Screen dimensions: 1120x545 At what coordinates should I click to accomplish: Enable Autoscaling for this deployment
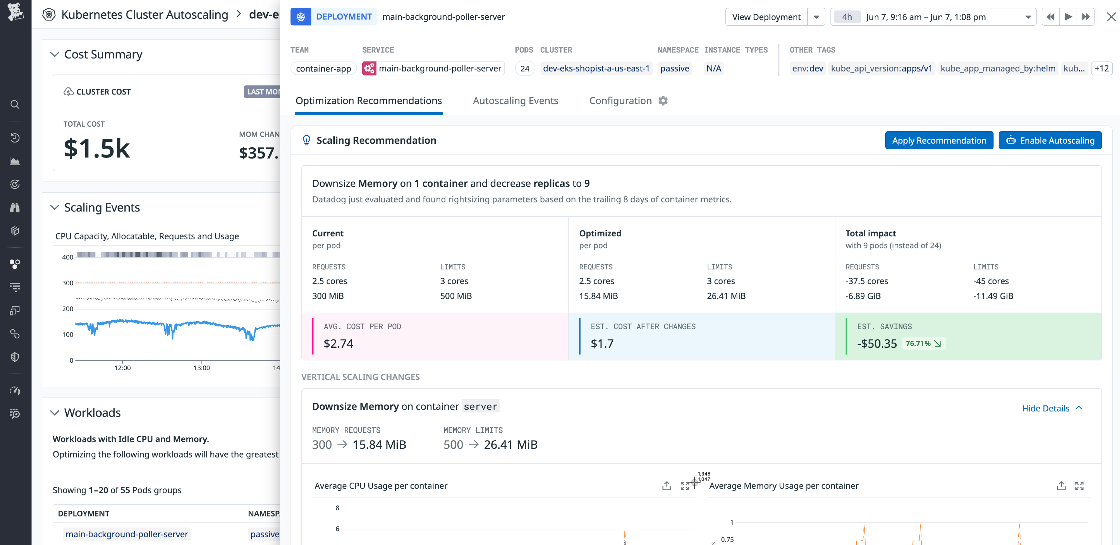click(1050, 140)
